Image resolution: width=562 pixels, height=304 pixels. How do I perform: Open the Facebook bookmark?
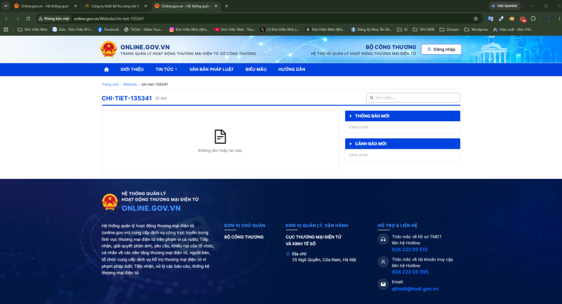(x=108, y=30)
